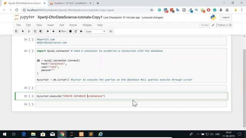
Task: Click the #Xpertji.com comment cell
Action: pos(131,41)
